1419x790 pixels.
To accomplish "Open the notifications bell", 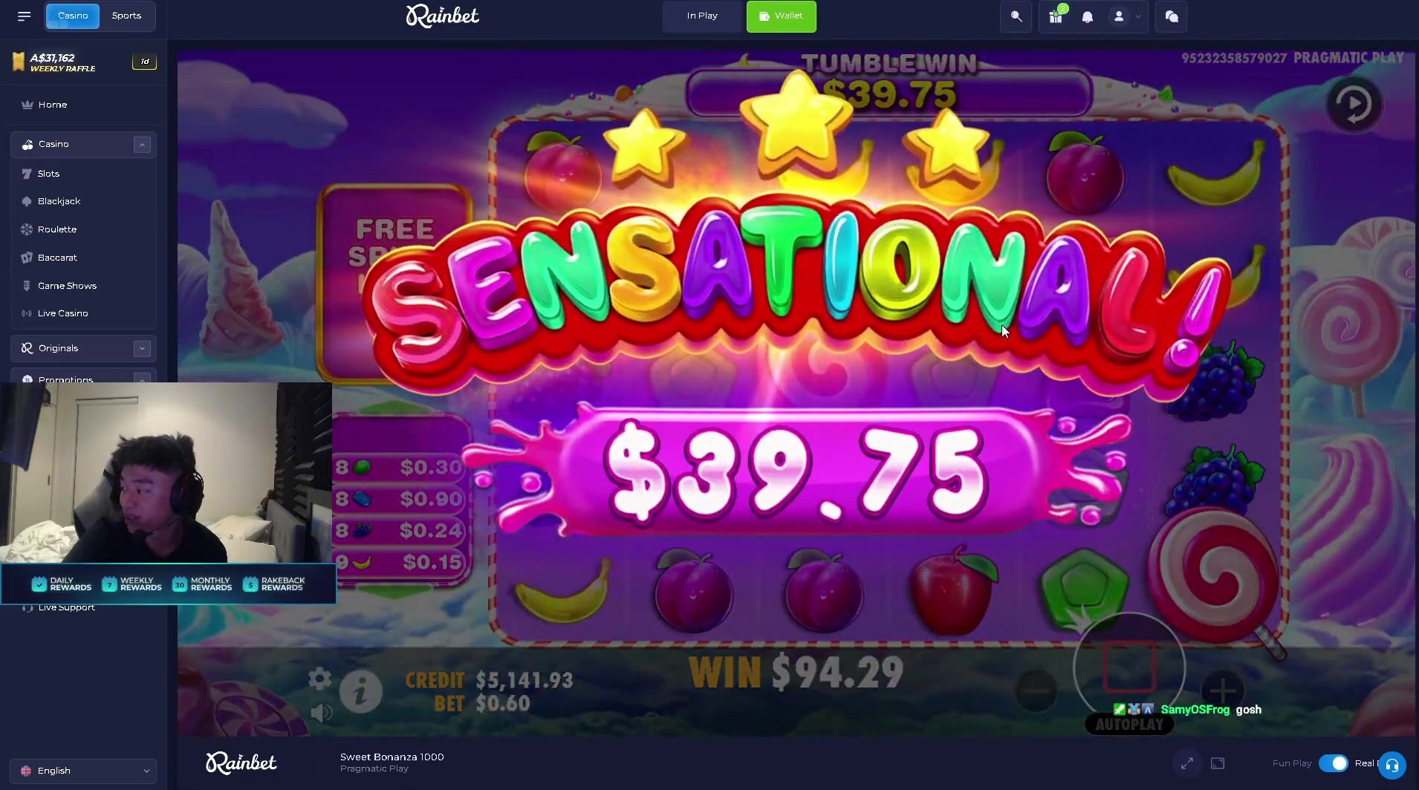I will pyautogui.click(x=1088, y=17).
